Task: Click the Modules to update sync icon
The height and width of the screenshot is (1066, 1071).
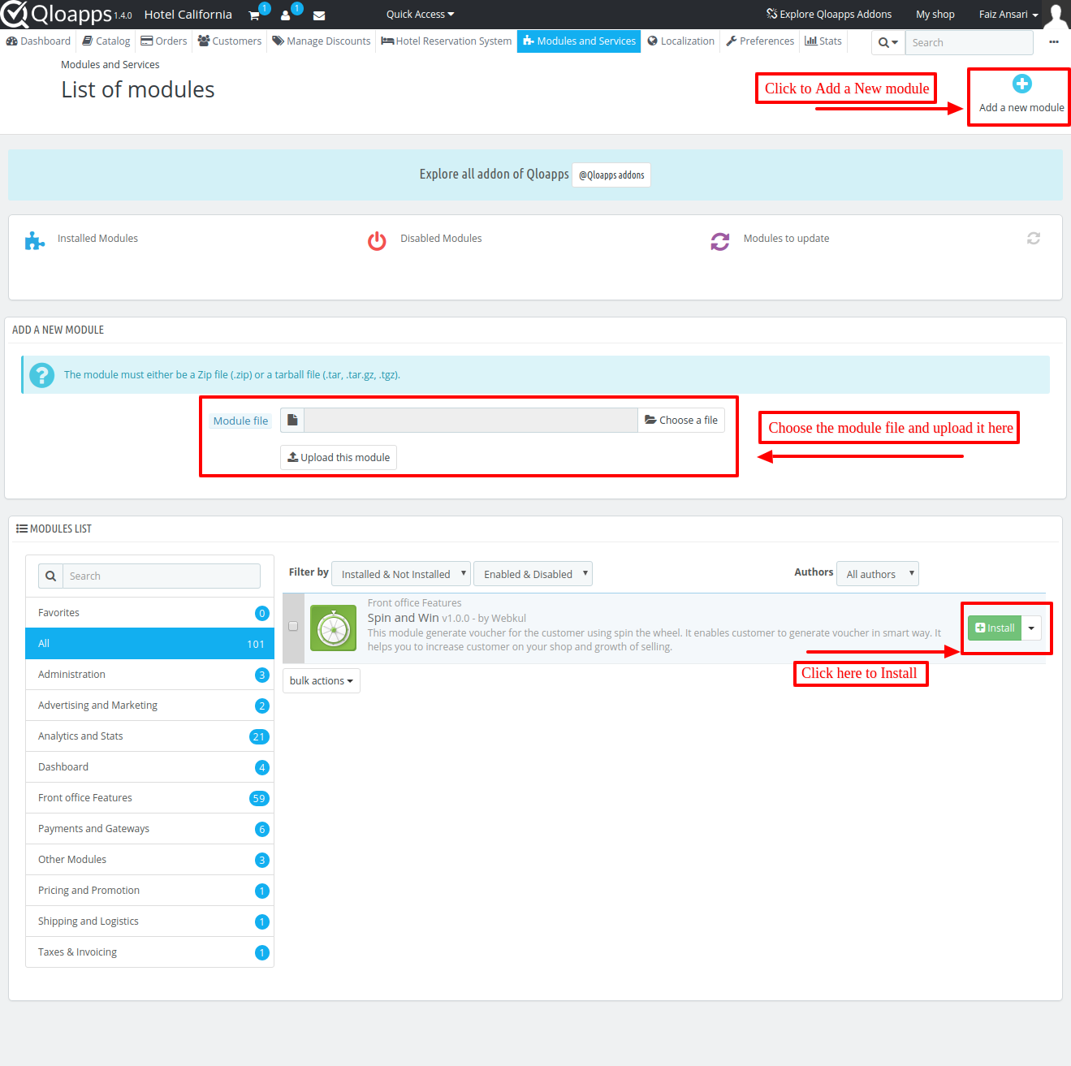Action: (720, 241)
